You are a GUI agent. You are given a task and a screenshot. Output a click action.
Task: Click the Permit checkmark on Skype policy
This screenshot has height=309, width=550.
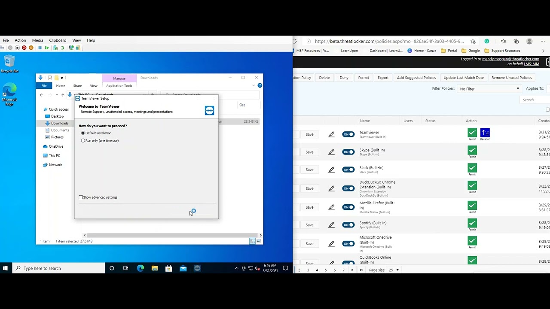[x=472, y=150]
